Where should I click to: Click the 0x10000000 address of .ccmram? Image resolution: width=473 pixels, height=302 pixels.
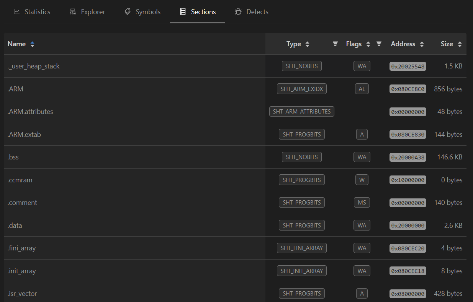pos(408,180)
